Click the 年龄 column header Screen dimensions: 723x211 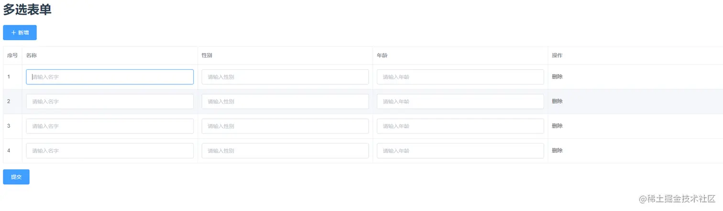(382, 56)
